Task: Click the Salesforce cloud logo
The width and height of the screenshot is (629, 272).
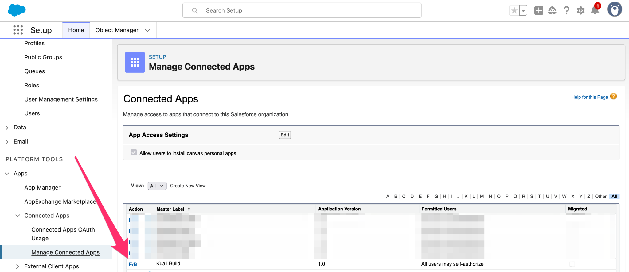Action: point(17,10)
